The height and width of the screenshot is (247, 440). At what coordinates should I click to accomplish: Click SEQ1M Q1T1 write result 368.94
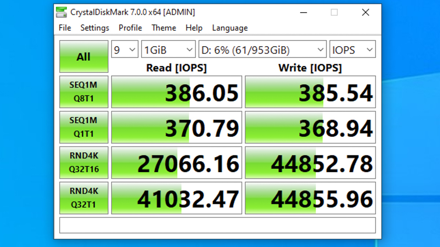pos(310,127)
